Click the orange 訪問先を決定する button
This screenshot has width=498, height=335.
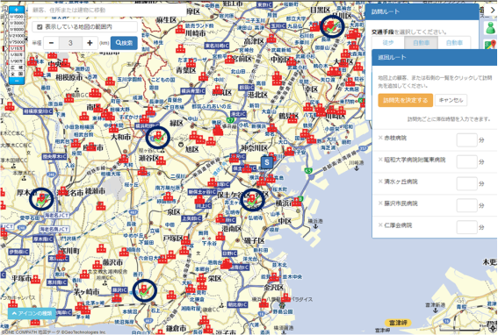point(405,100)
